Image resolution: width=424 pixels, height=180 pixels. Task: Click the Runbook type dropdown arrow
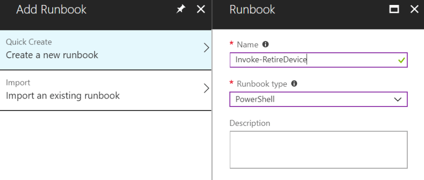point(397,100)
